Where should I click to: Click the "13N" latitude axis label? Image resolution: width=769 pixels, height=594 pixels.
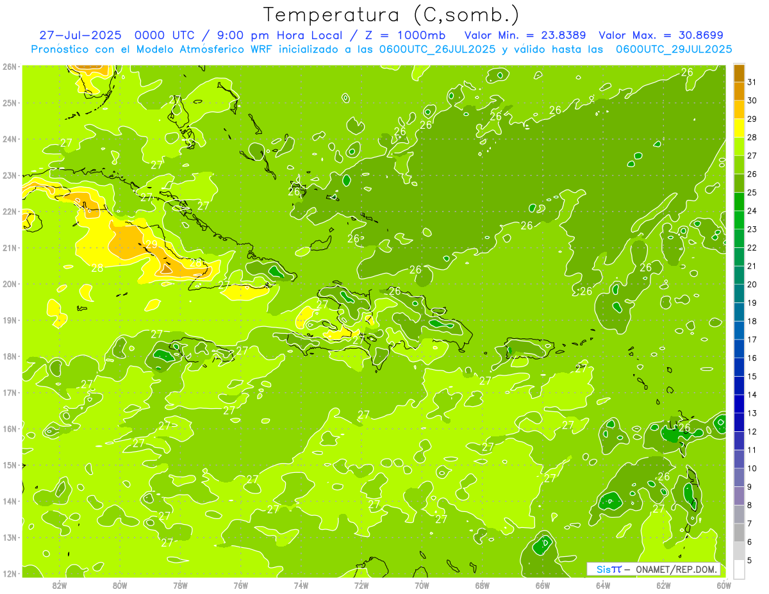click(10, 537)
